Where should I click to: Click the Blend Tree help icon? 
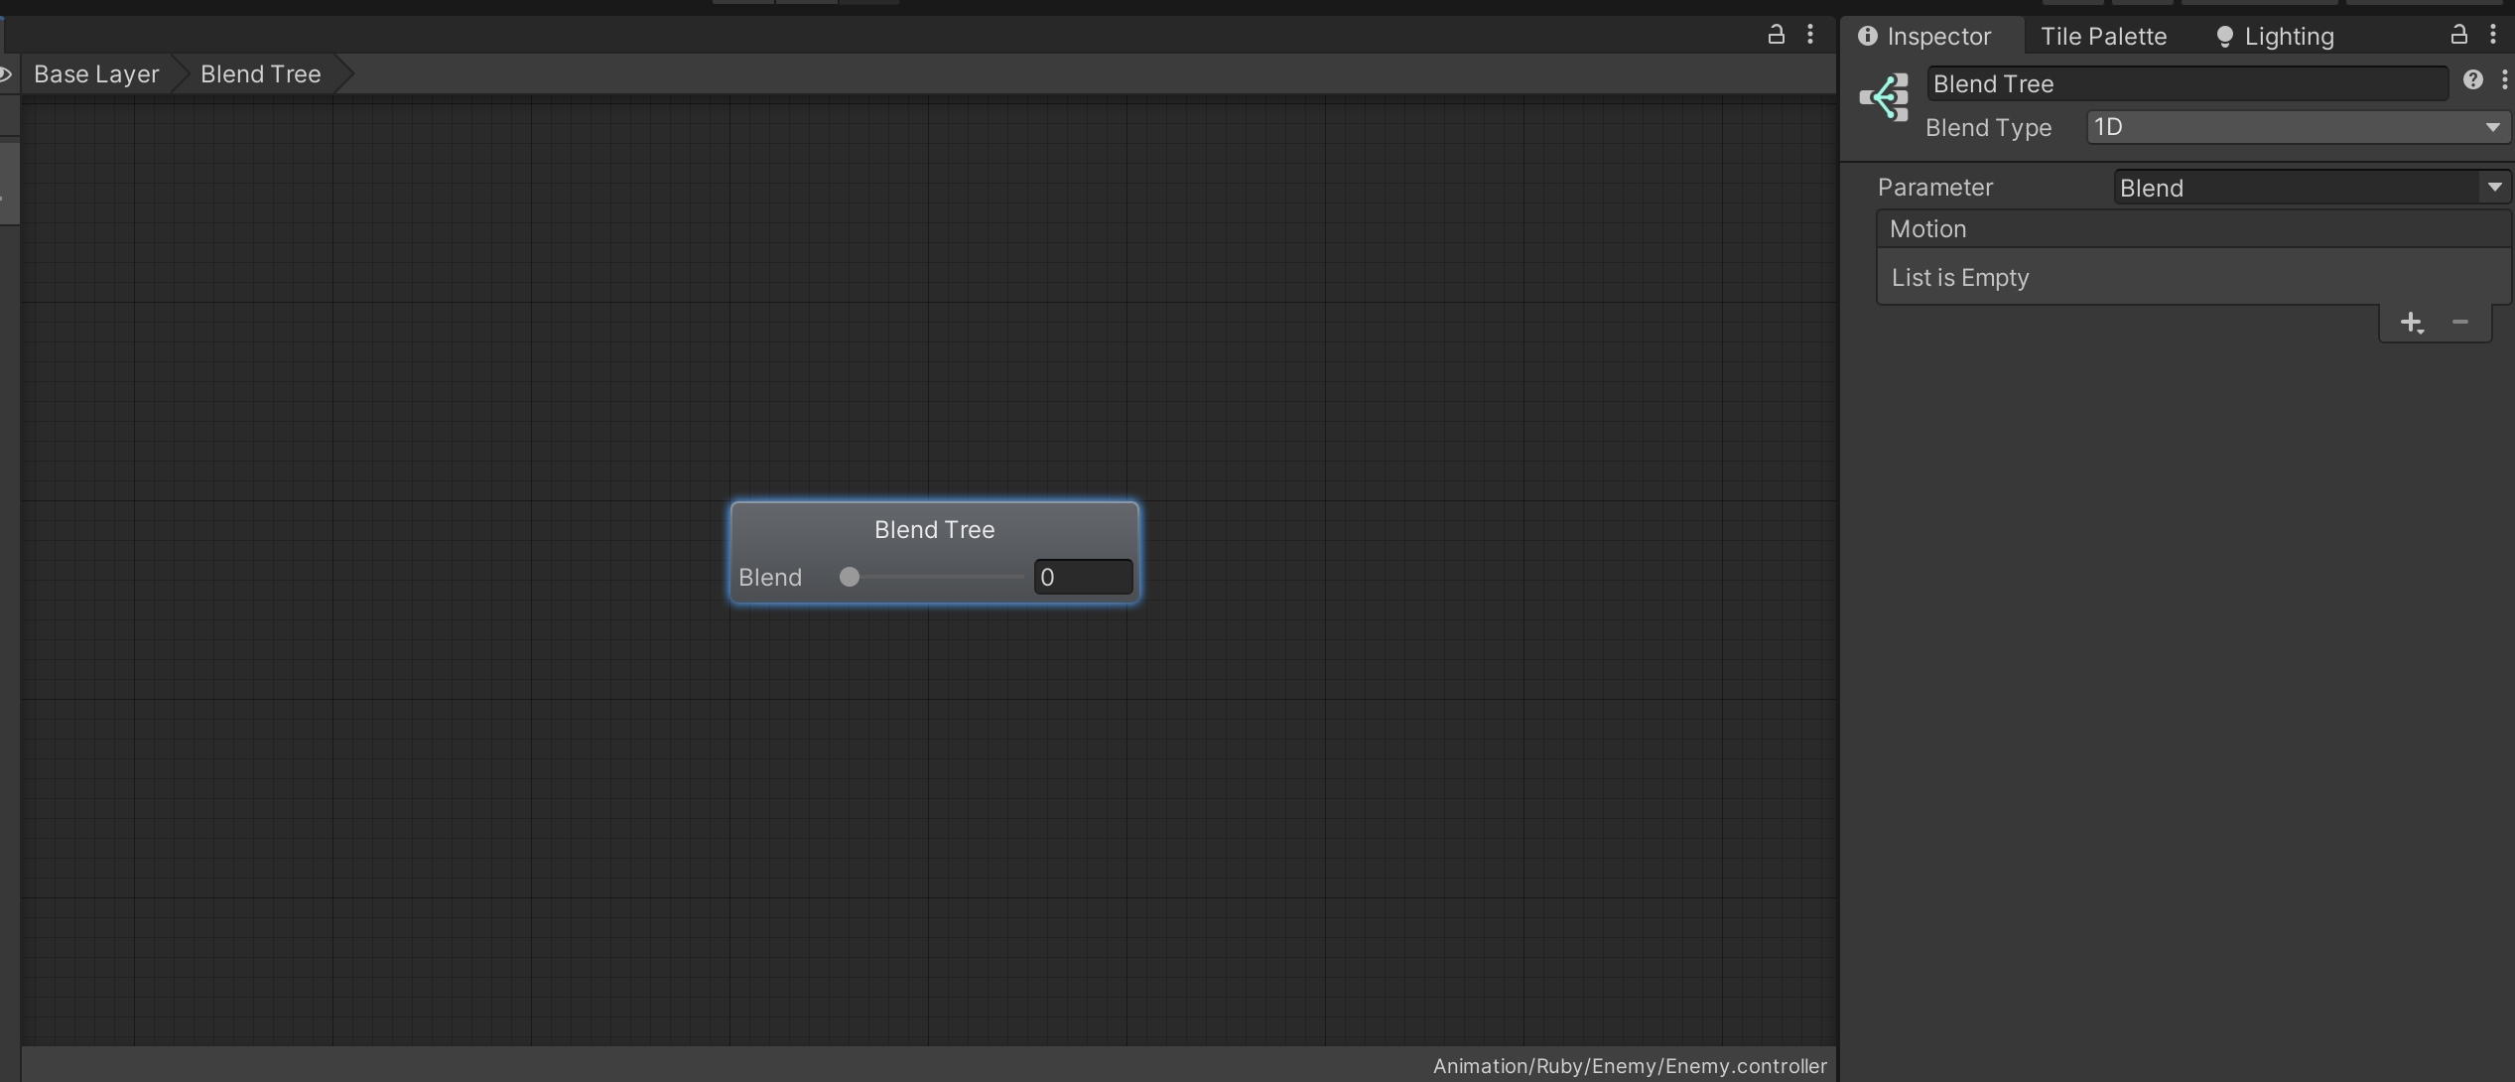pyautogui.click(x=2472, y=80)
